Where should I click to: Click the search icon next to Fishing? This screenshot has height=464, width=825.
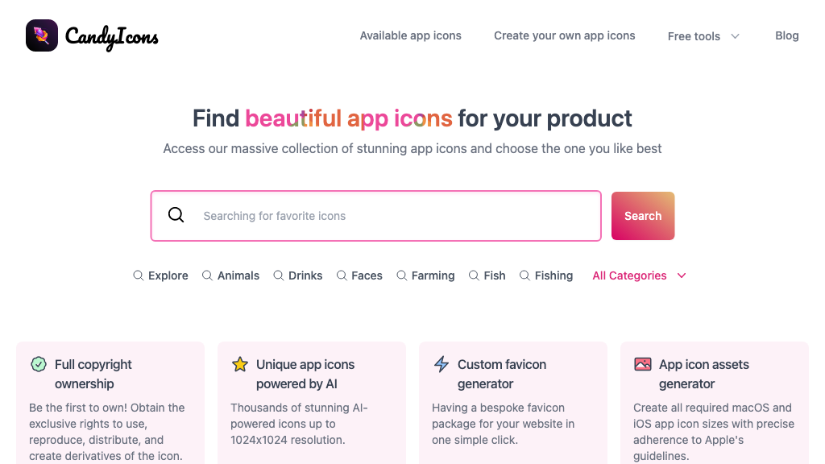point(524,275)
